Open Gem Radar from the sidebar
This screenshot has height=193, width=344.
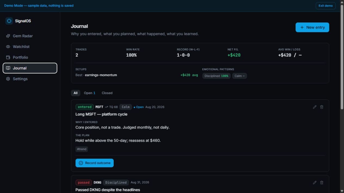coord(30,36)
